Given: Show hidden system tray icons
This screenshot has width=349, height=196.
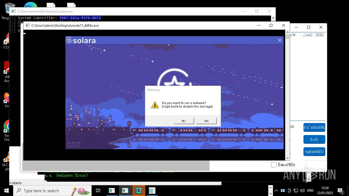Looking at the screenshot, I should click(x=276, y=191).
